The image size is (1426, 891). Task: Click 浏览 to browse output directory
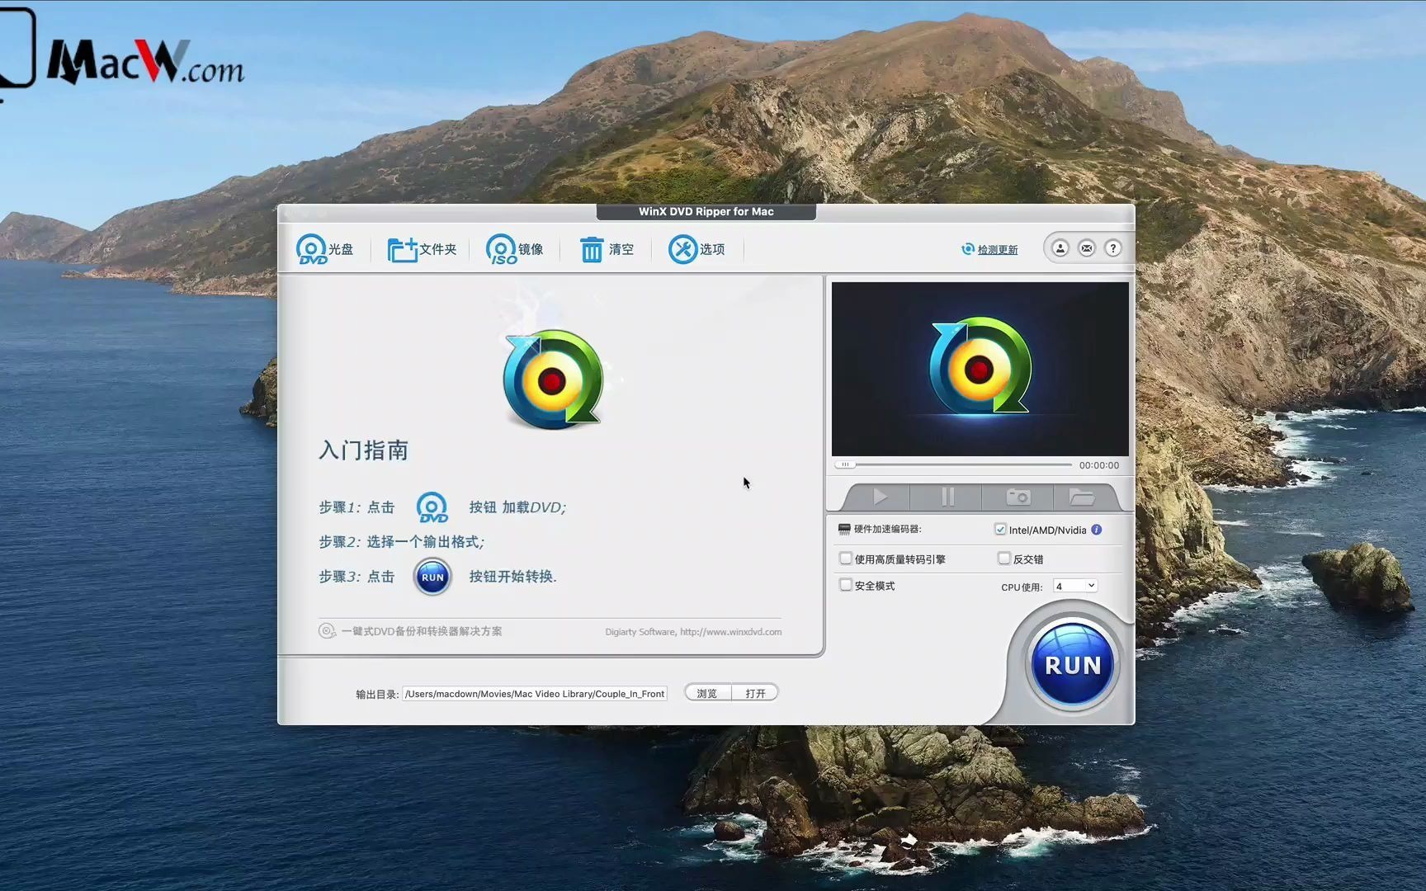coord(706,692)
